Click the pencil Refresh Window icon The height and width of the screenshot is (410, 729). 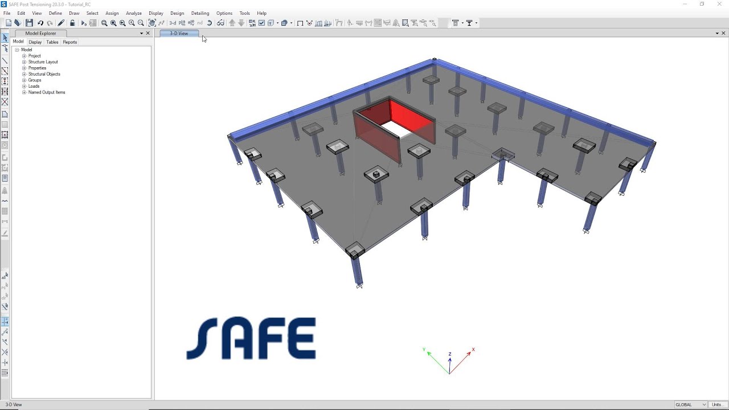coord(61,23)
